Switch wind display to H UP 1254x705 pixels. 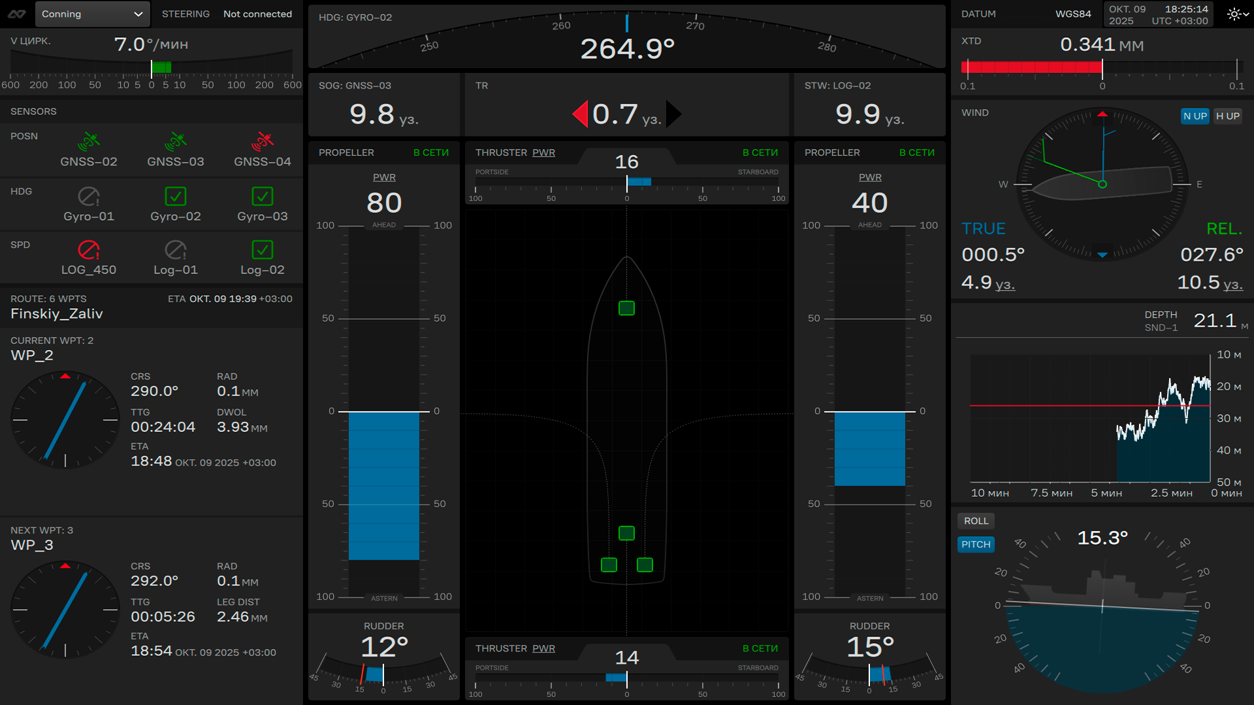(x=1227, y=116)
